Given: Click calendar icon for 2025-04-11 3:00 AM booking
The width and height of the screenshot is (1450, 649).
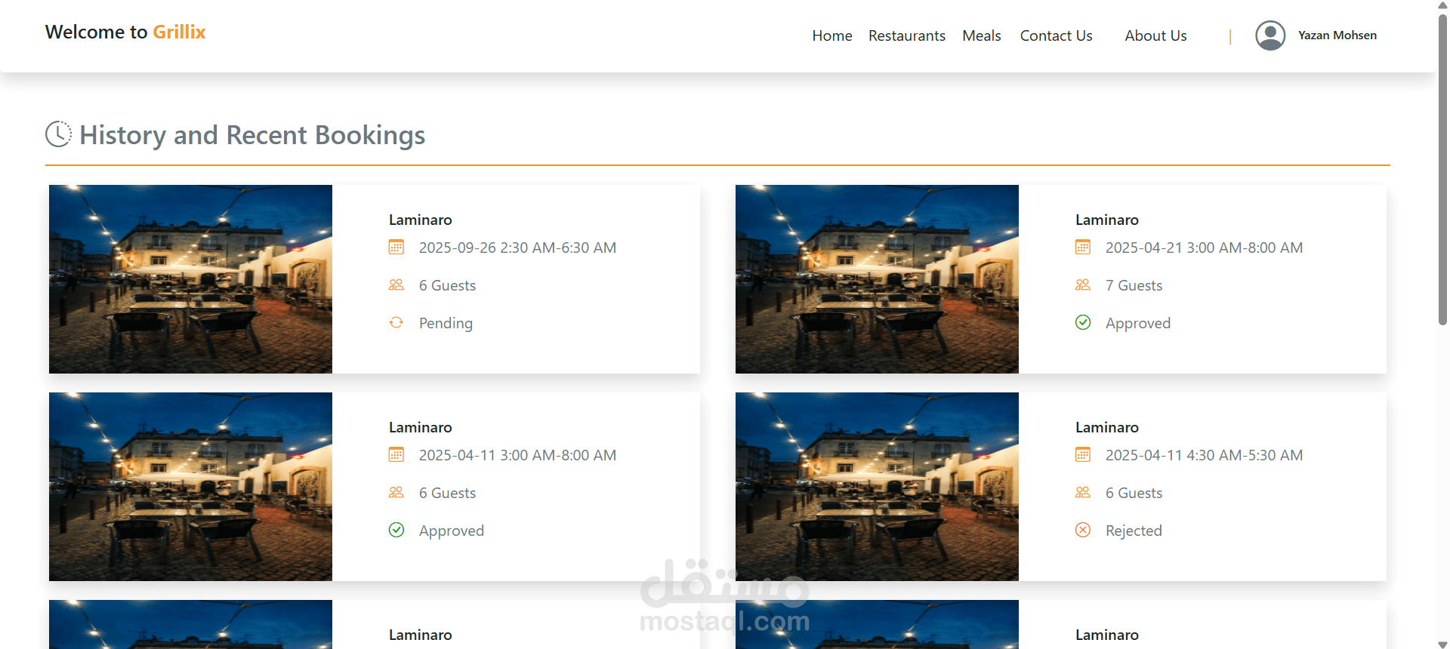Looking at the screenshot, I should click(396, 454).
